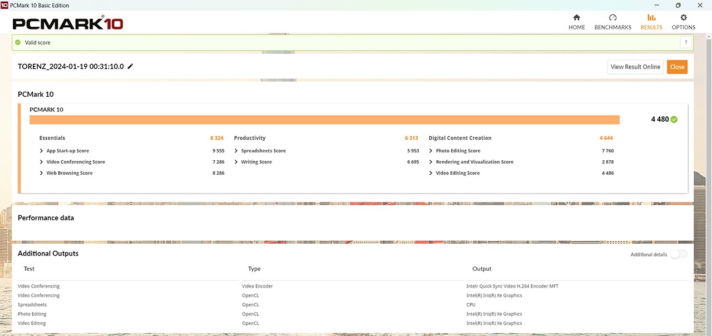The image size is (712, 336).
Task: Expand Video Editing Score
Action: (x=431, y=173)
